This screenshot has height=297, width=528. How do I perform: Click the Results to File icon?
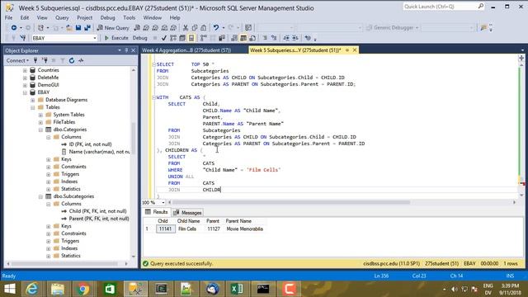(252, 38)
